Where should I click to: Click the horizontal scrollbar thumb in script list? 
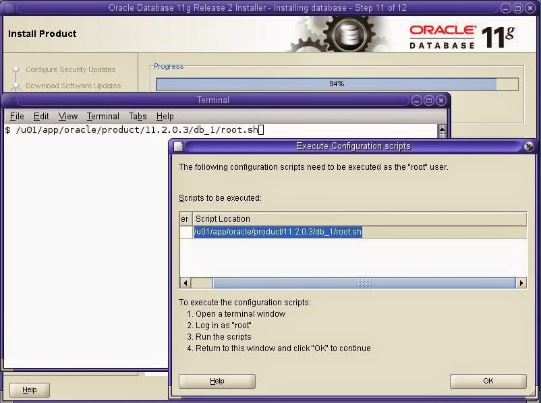[x=364, y=283]
